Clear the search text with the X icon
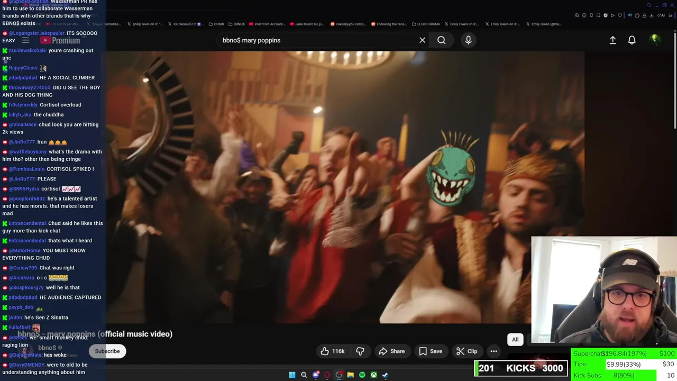This screenshot has width=677, height=381. [422, 40]
